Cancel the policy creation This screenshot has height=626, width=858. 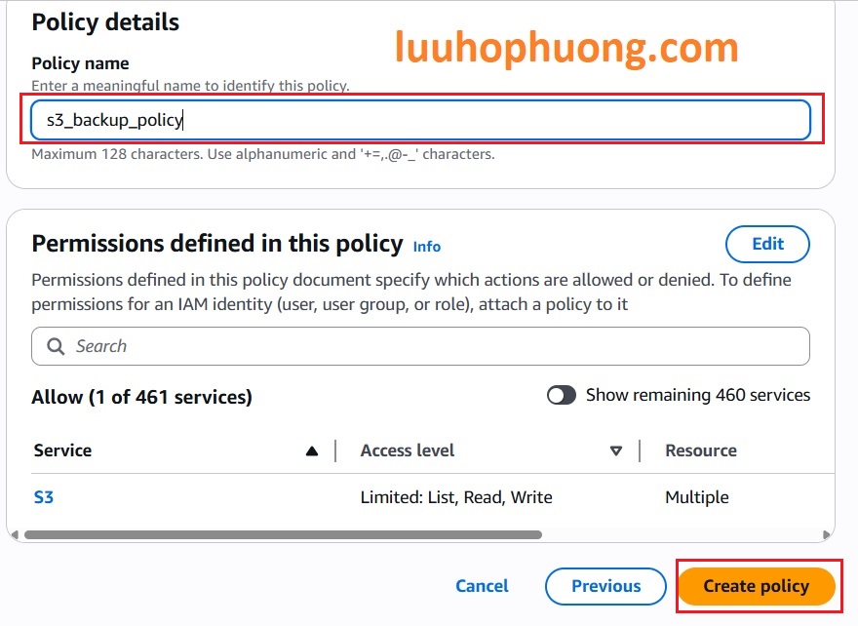(482, 586)
